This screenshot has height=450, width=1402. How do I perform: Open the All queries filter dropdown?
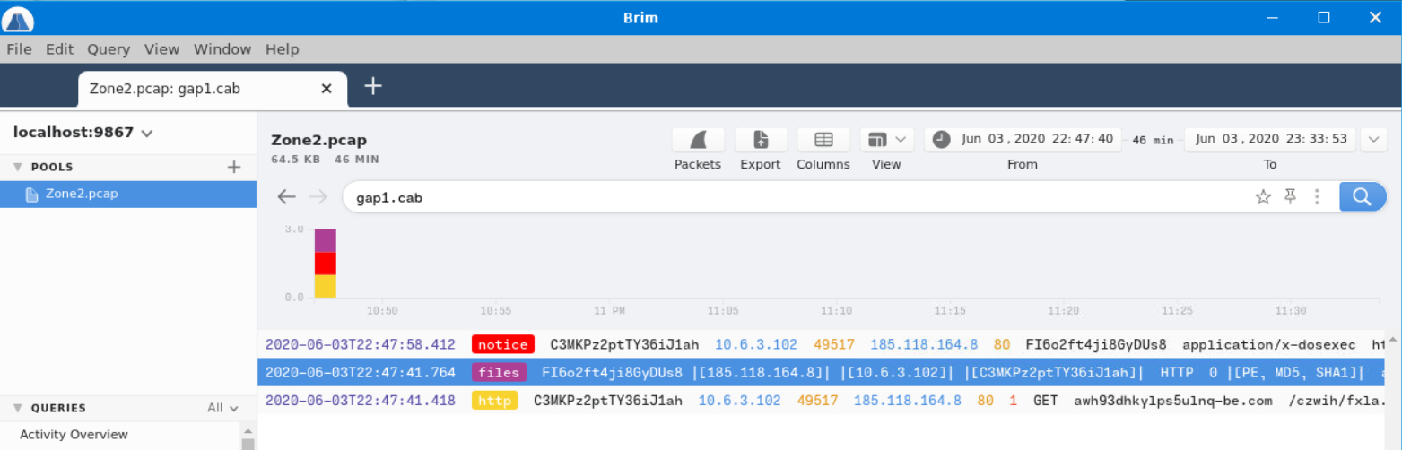223,408
